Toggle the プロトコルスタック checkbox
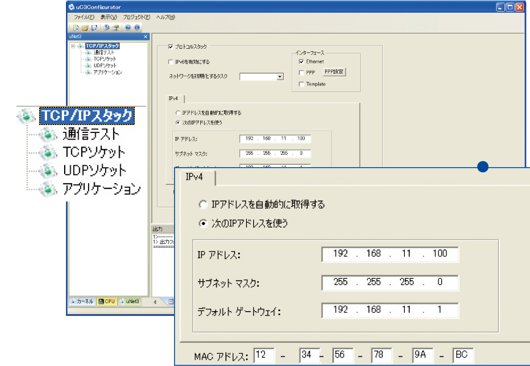The image size is (530, 366). click(x=171, y=46)
